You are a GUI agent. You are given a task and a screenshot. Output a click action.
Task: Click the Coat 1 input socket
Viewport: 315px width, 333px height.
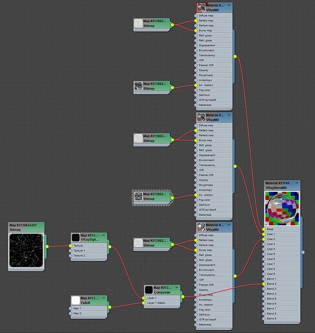(264, 234)
